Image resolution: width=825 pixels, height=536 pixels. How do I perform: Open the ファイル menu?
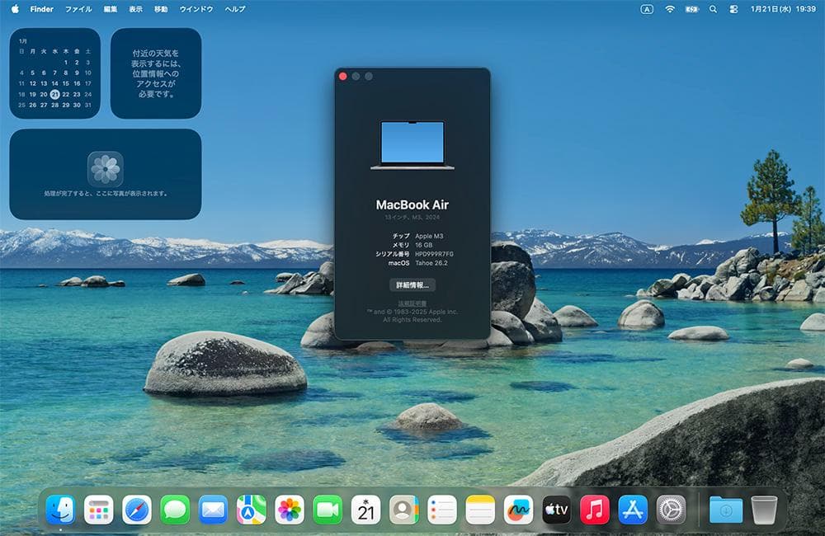(x=78, y=9)
